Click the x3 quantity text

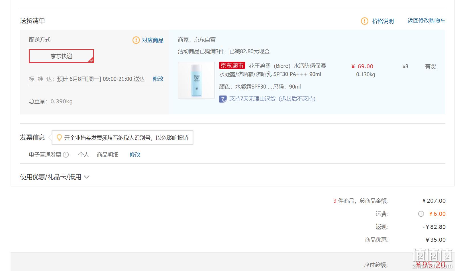405,66
